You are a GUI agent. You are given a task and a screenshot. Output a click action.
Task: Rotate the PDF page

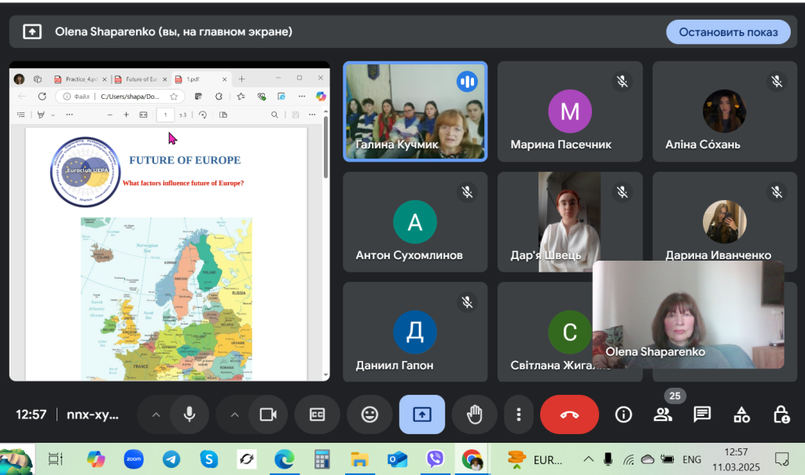203,115
